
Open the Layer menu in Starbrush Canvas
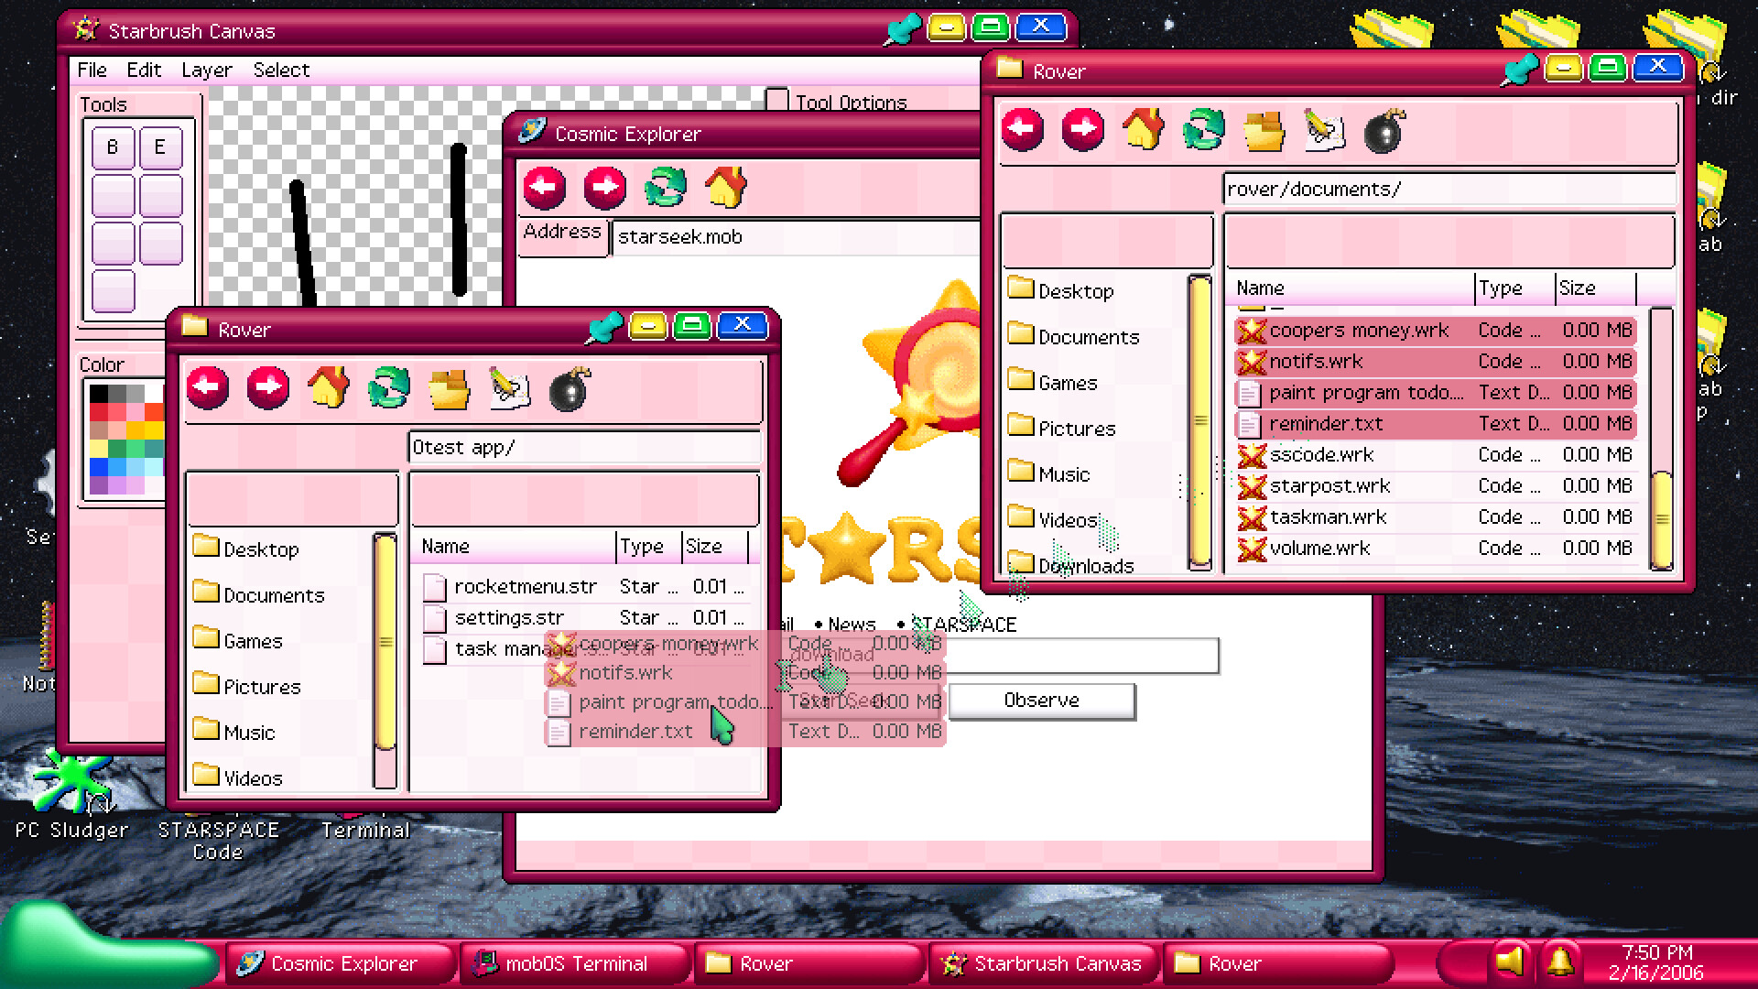pos(206,70)
